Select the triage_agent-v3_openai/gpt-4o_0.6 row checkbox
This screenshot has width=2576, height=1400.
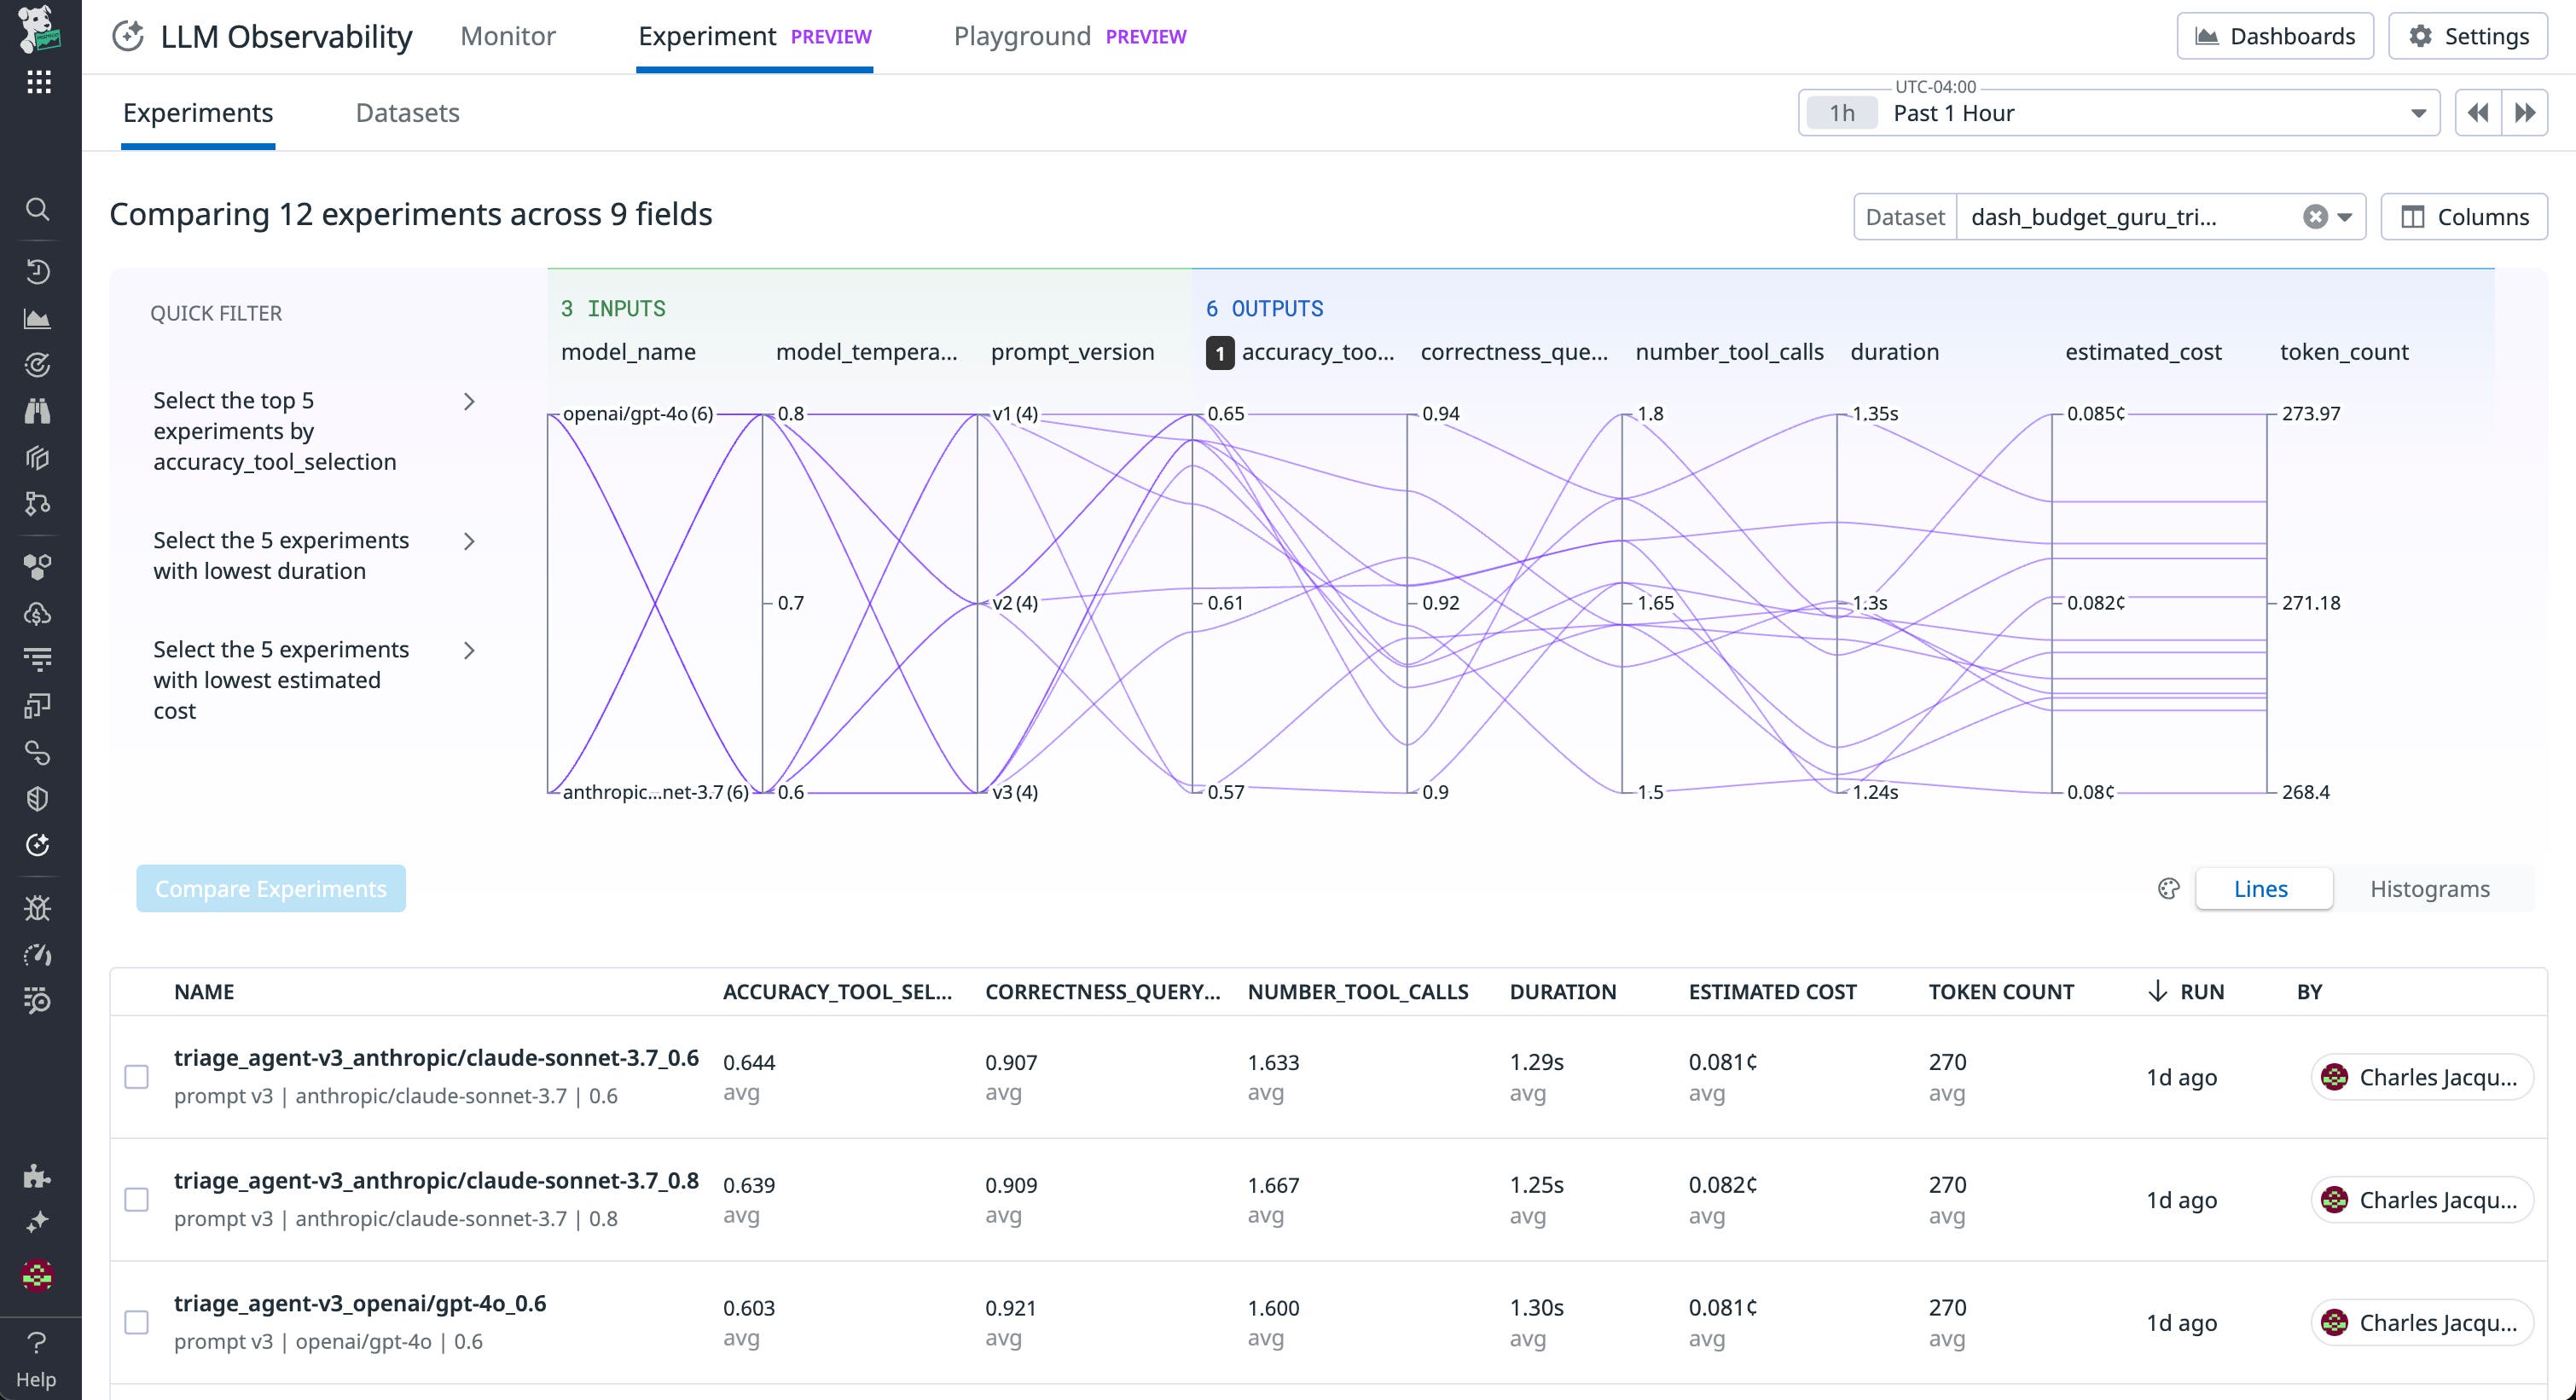click(x=136, y=1322)
